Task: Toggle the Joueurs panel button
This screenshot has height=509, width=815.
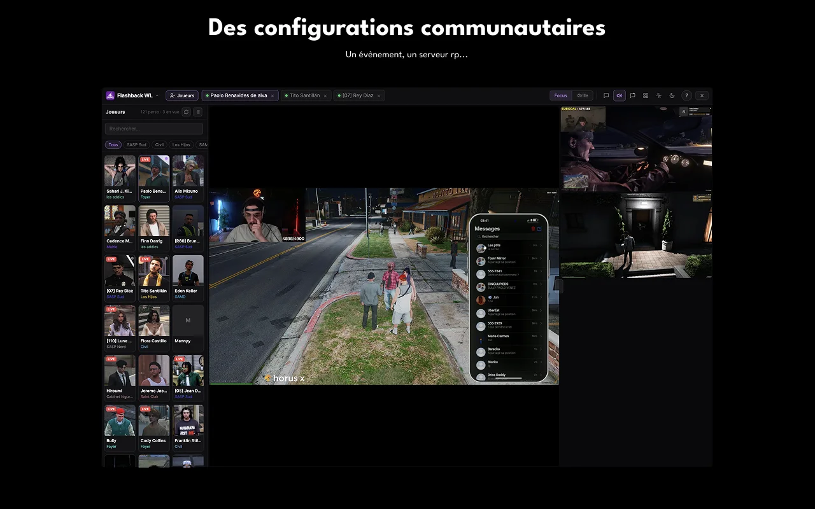Action: coord(182,95)
